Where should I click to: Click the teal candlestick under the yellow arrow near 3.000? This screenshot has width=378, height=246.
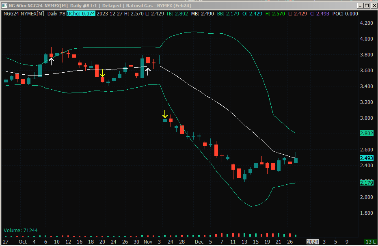165,121
